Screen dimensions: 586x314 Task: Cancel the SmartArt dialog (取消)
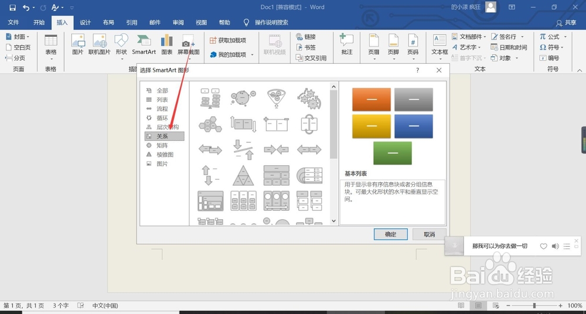[x=430, y=234]
